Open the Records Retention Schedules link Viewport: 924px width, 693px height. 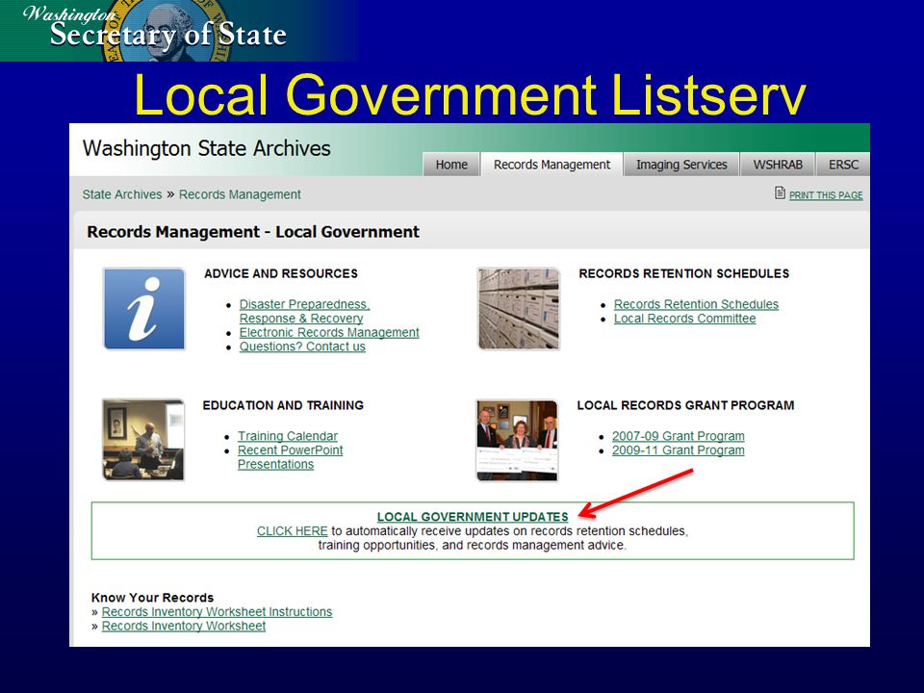coord(696,304)
